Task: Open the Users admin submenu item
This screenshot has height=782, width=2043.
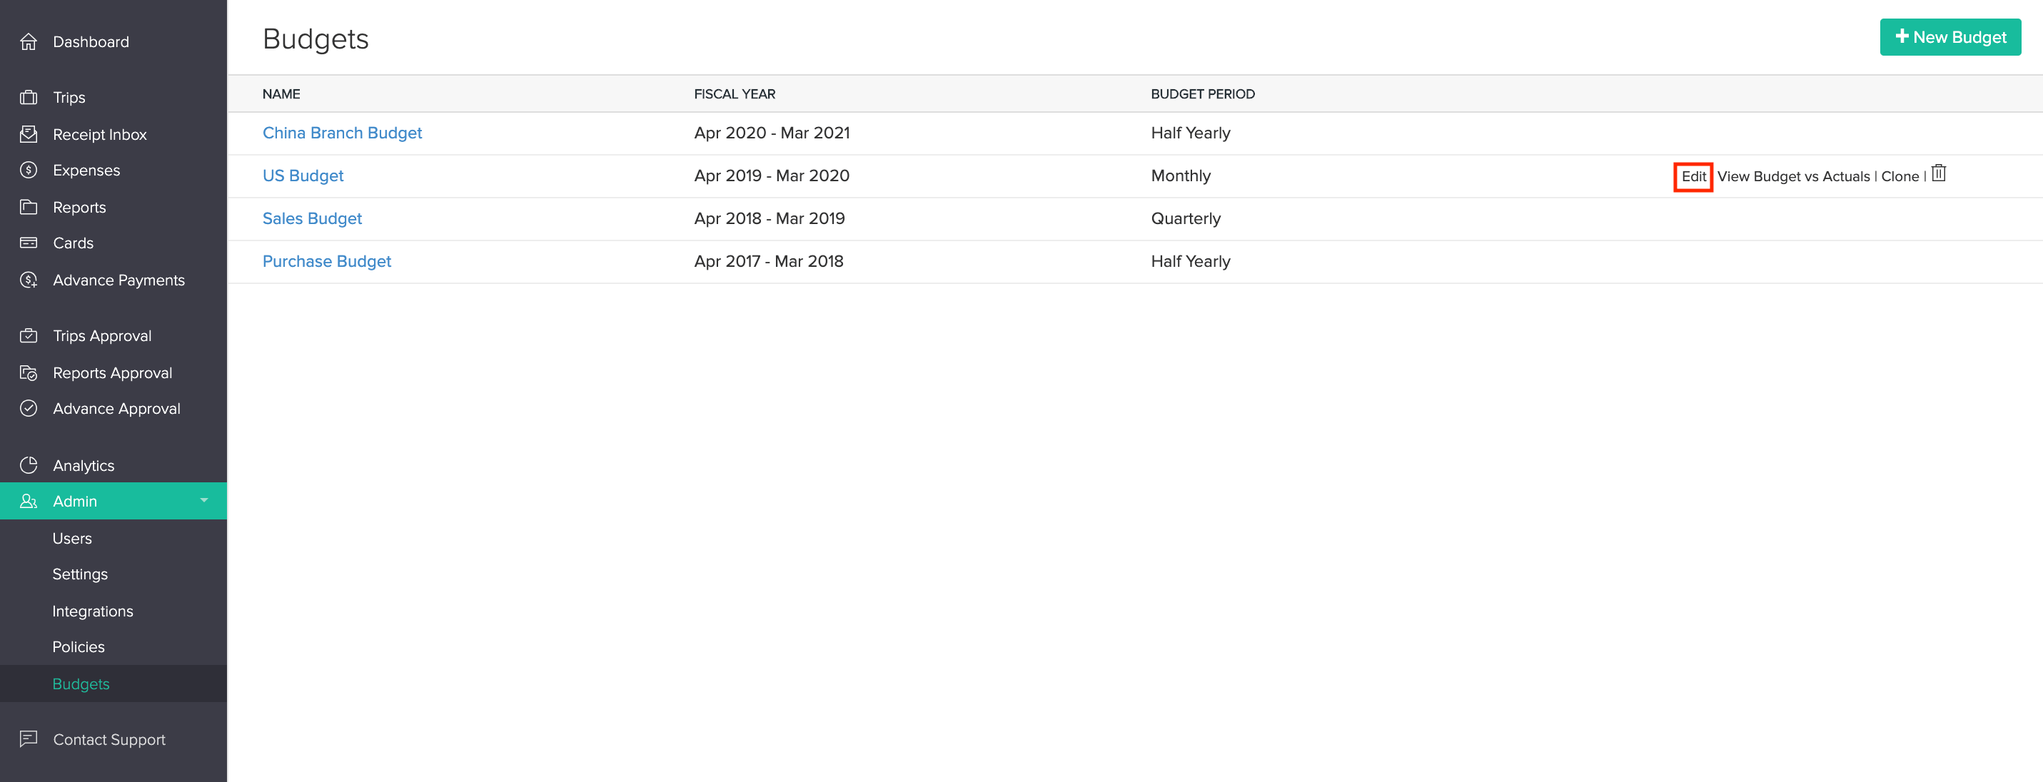Action: [x=72, y=539]
